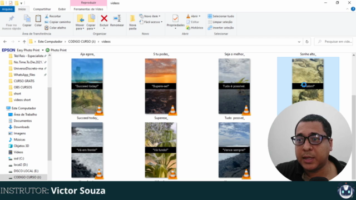The height and width of the screenshot is (200, 356).
Task: Select the Superese video thumbnail
Action: coord(161,150)
